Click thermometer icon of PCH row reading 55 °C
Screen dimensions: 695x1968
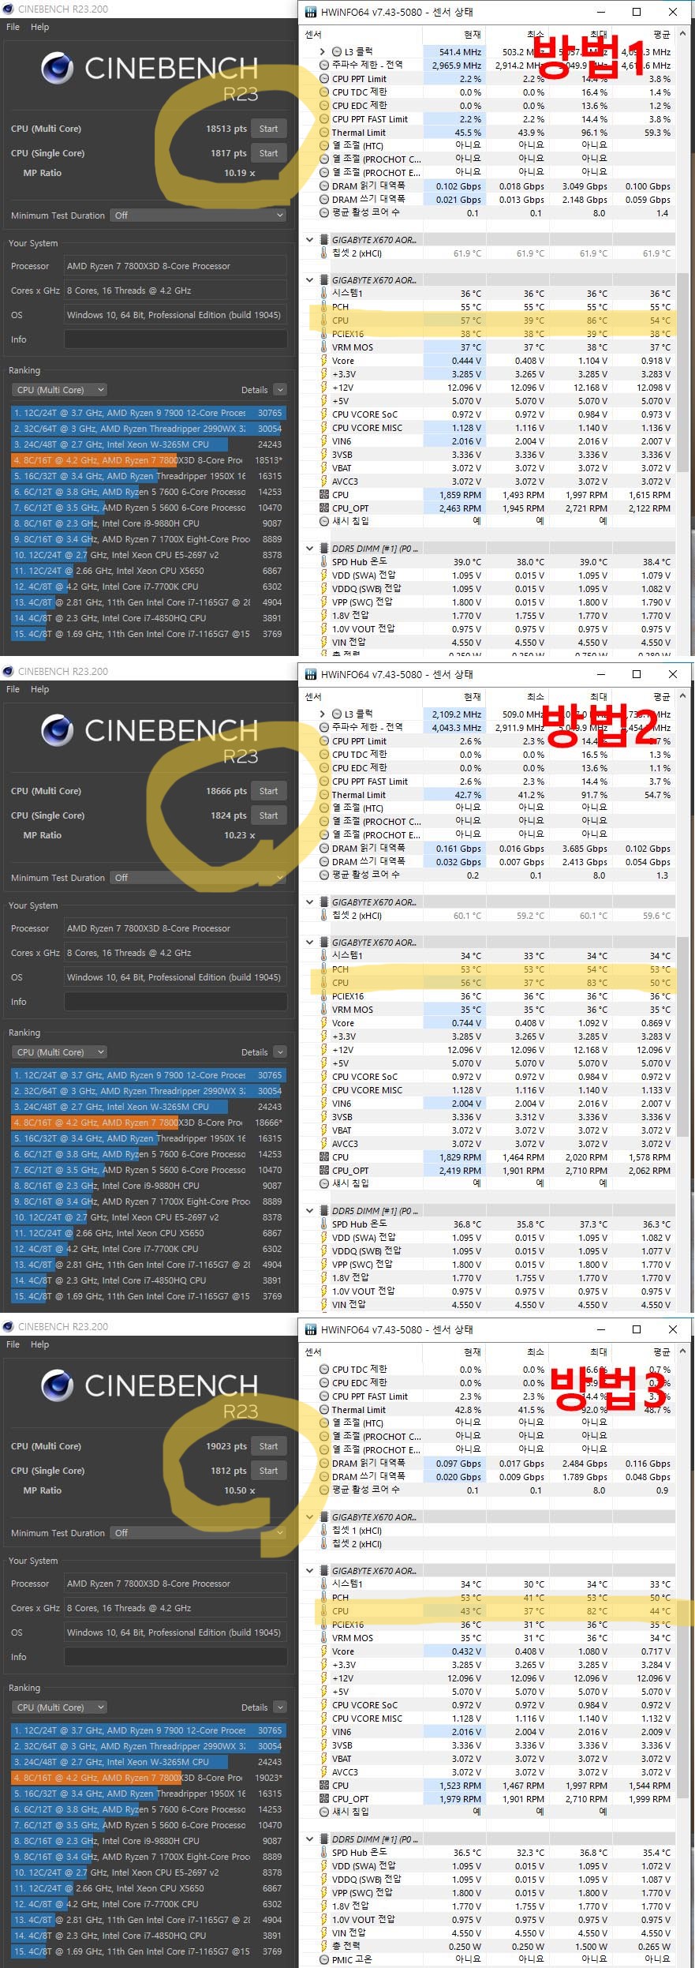click(323, 307)
